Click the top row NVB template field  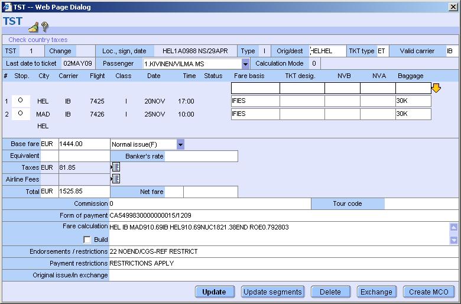[x=343, y=88]
